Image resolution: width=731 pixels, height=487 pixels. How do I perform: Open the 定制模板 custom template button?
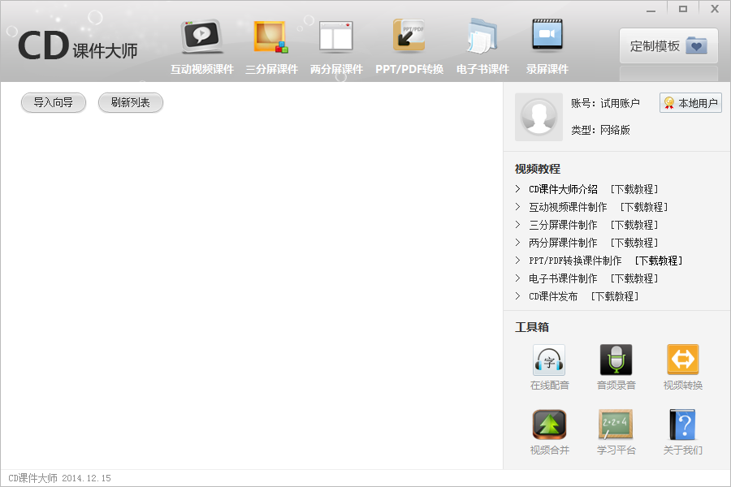[668, 46]
